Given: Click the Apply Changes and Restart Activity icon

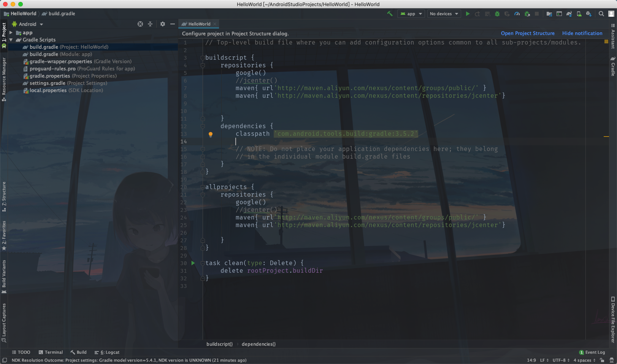Looking at the screenshot, I should tap(477, 14).
